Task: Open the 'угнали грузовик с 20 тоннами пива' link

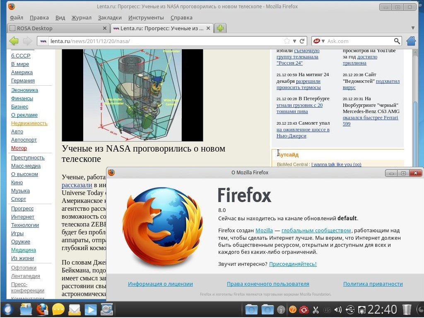Action: point(299,108)
